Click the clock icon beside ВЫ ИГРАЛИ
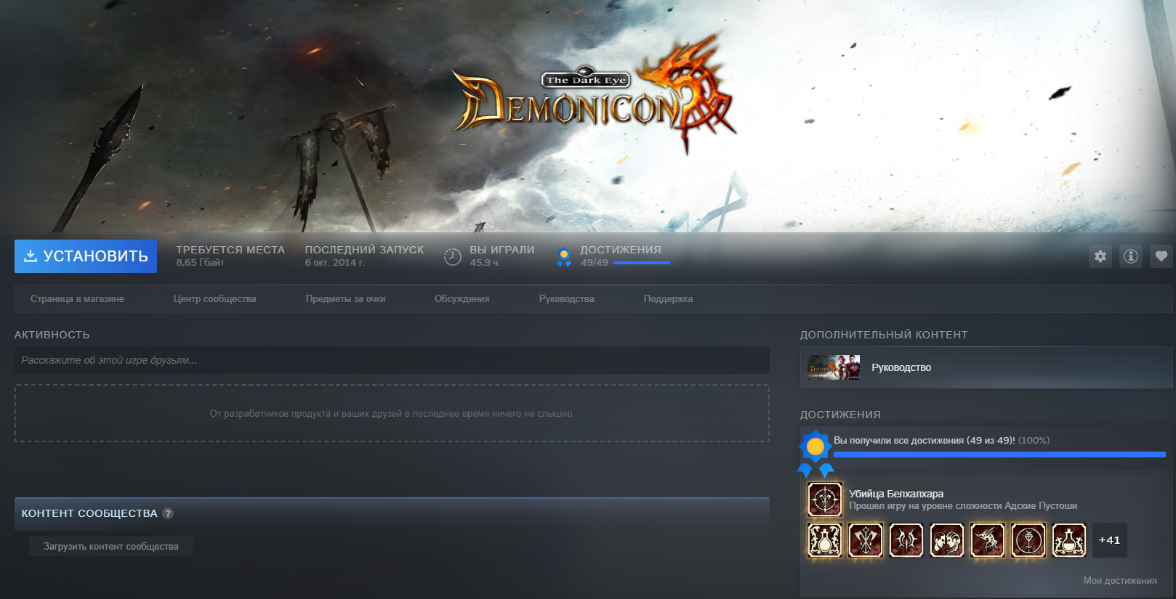Image resolution: width=1176 pixels, height=599 pixels. pos(453,256)
